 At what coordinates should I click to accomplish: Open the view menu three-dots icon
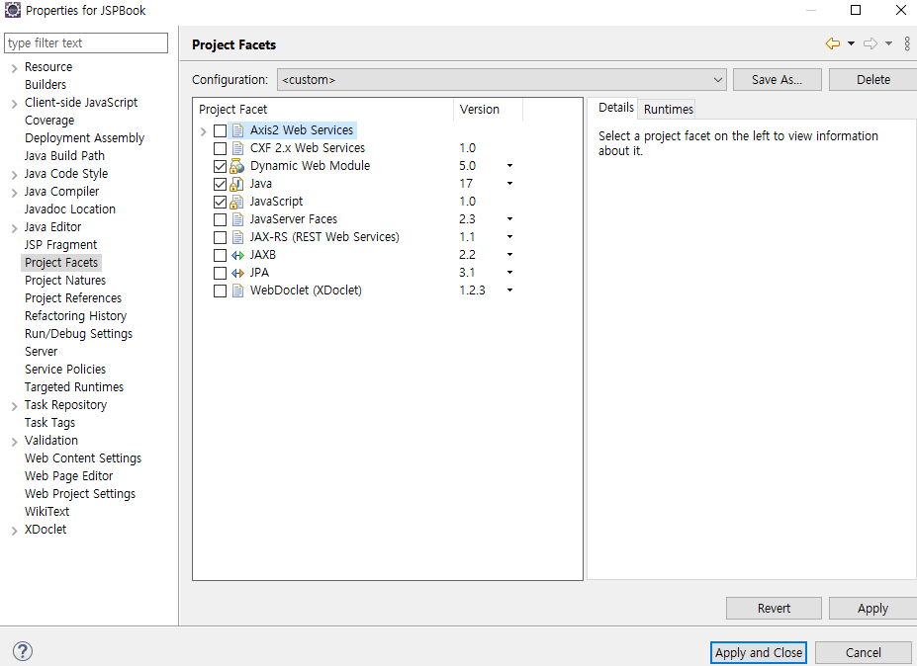(907, 43)
